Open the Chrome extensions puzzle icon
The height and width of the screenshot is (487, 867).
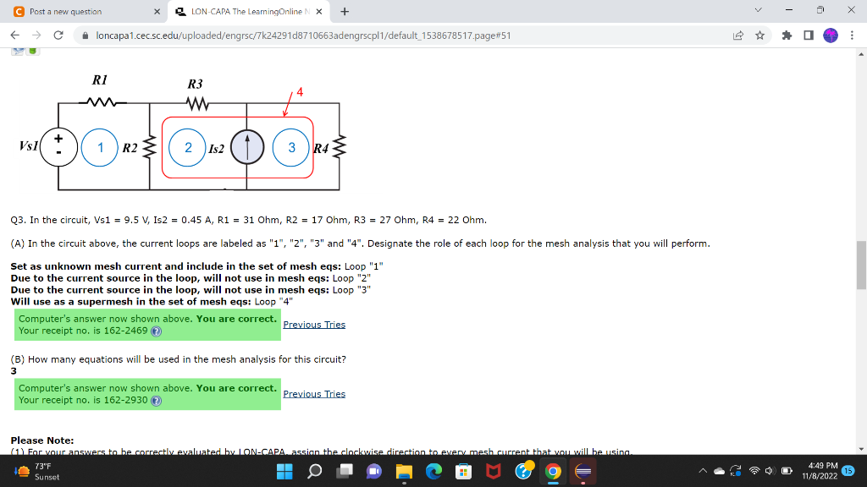787,35
